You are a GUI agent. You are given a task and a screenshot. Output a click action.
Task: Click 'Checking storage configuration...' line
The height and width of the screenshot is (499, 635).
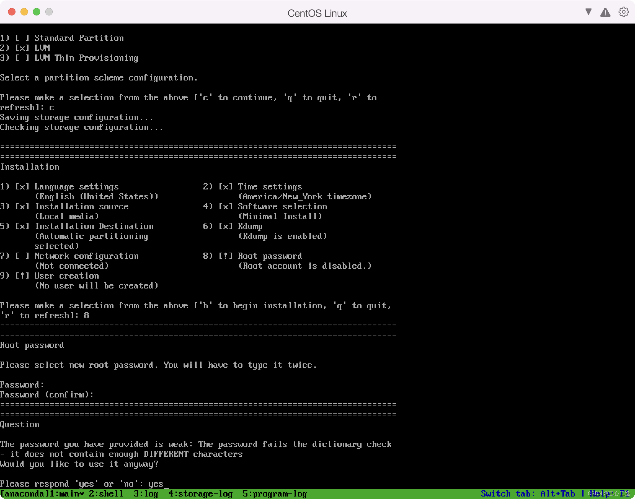tap(82, 127)
